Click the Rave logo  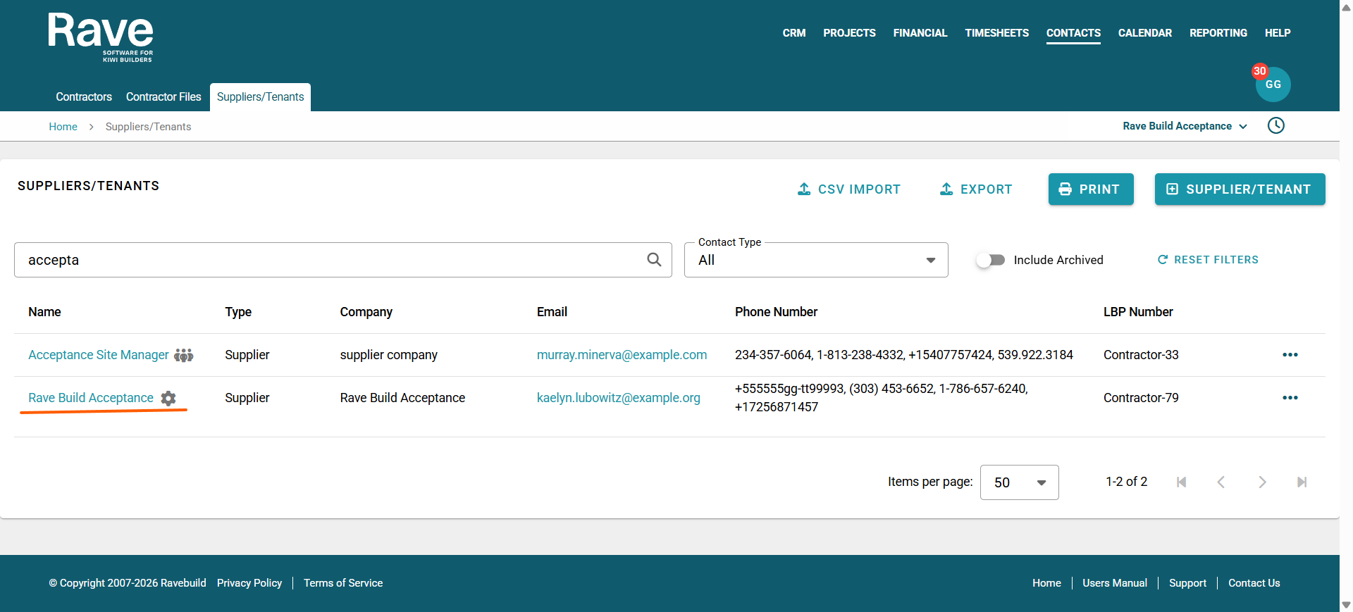point(101,38)
